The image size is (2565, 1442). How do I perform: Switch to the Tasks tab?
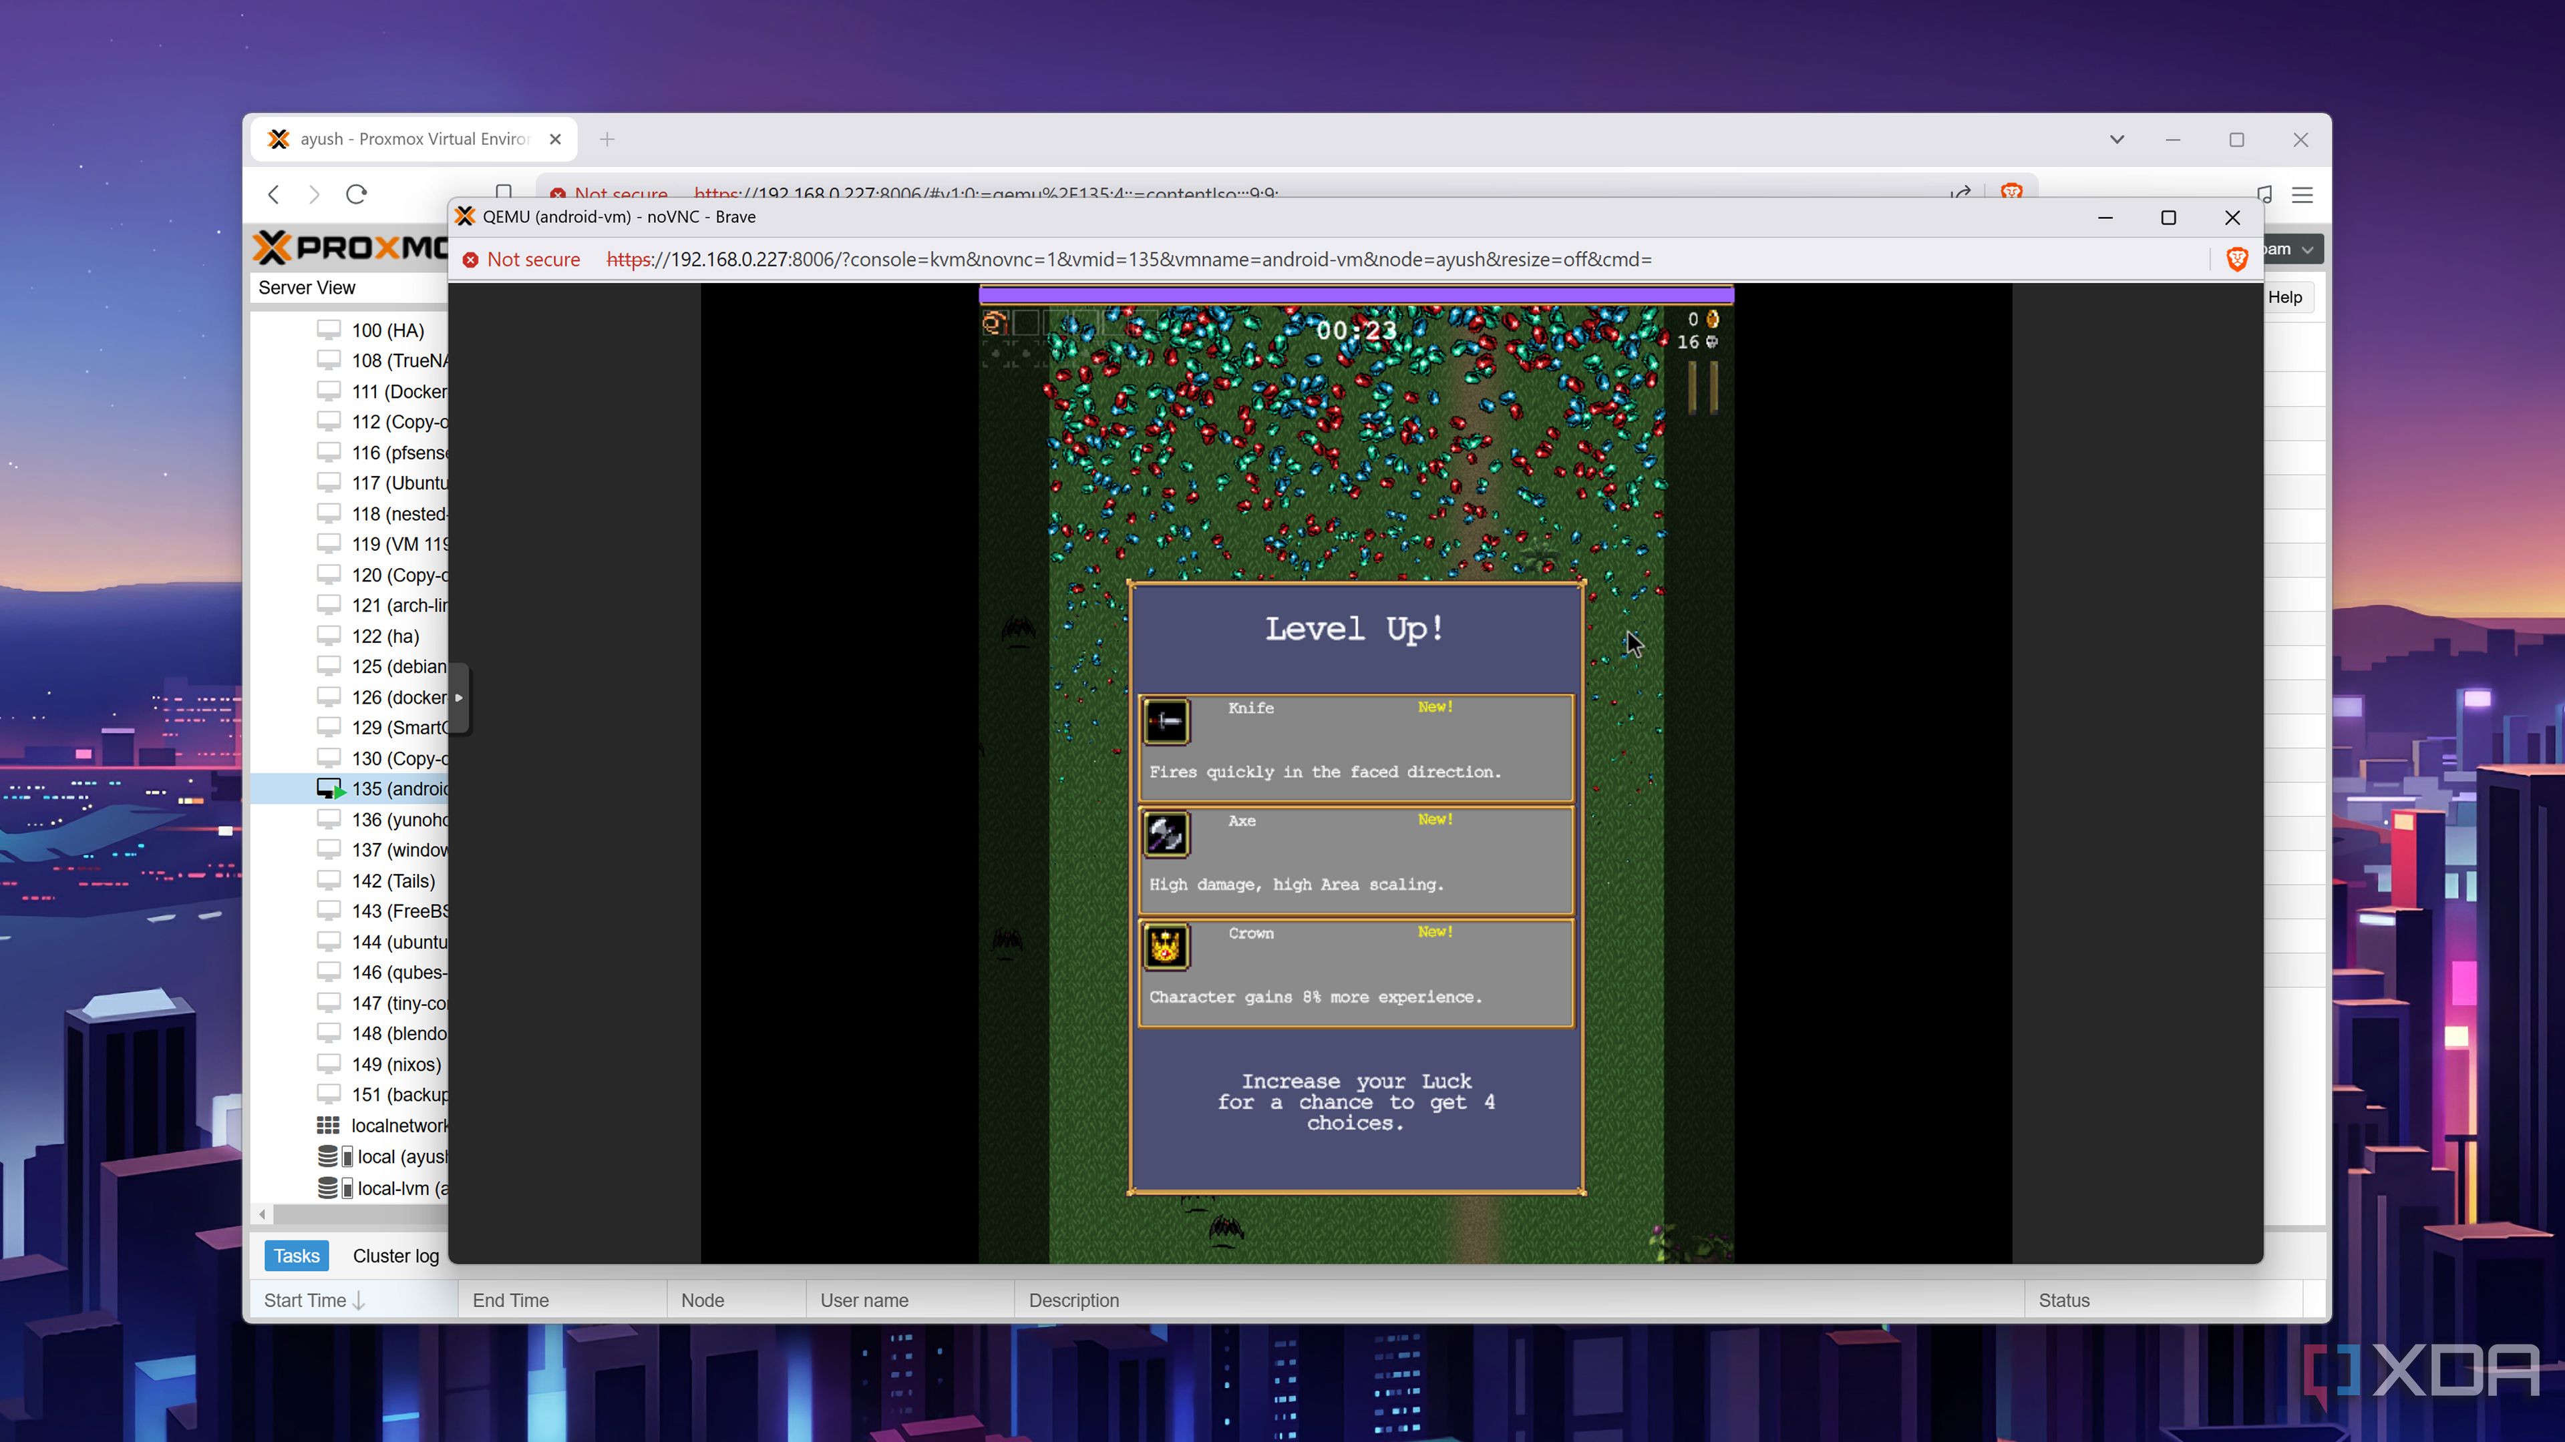[297, 1256]
